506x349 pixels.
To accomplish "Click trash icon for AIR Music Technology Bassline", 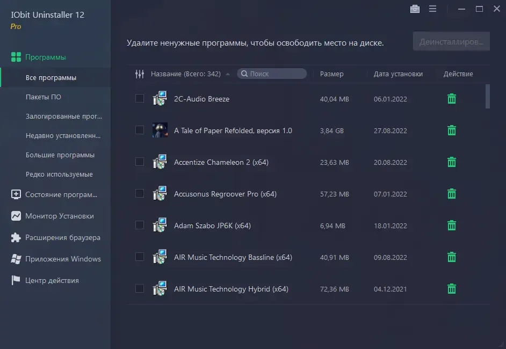I will pos(451,257).
